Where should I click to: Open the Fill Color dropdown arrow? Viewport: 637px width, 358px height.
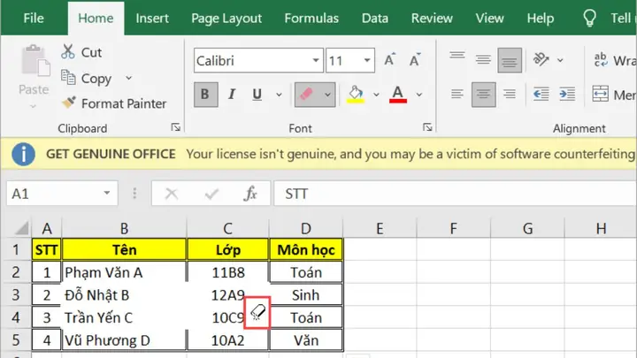coord(376,95)
